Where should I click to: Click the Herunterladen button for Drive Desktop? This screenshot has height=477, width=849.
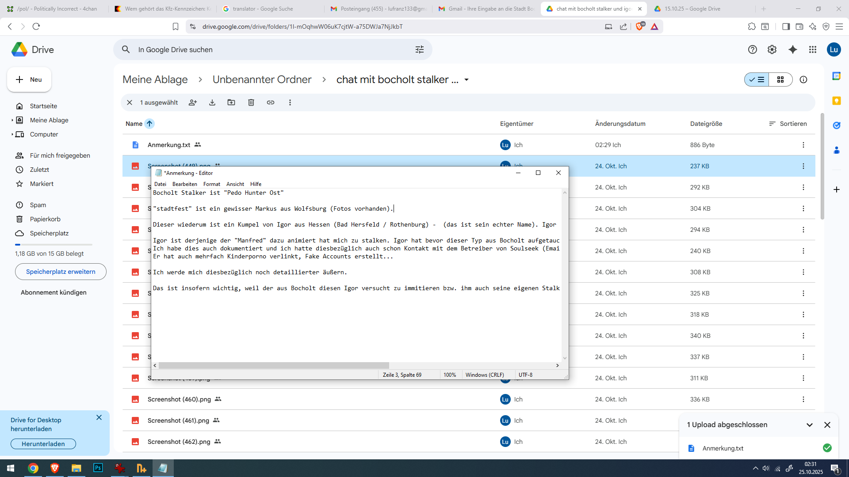43,444
